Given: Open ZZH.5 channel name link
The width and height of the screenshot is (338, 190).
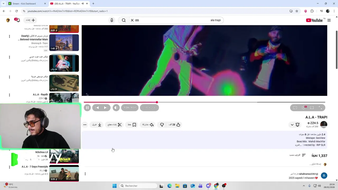Looking at the screenshot, I should [314, 123].
